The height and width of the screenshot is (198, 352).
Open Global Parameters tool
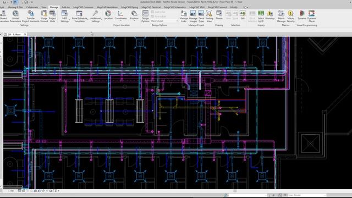[15, 16]
